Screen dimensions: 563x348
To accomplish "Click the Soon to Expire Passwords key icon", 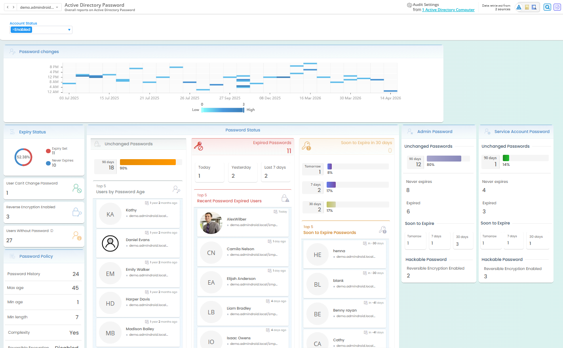I will [x=382, y=230].
